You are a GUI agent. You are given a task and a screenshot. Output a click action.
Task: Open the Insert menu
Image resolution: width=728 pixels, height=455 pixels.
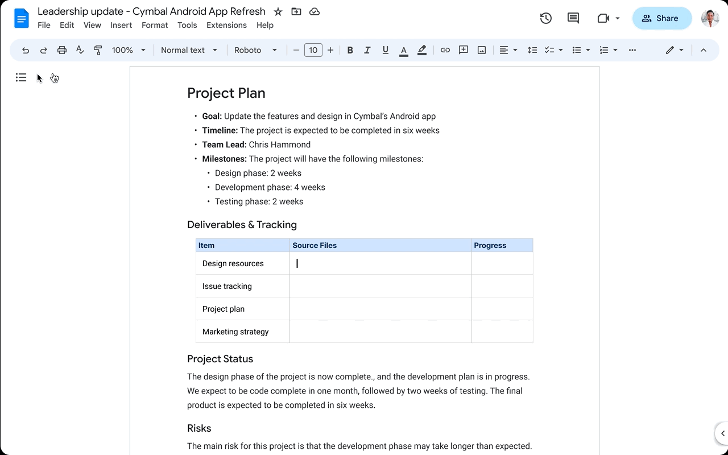click(121, 25)
